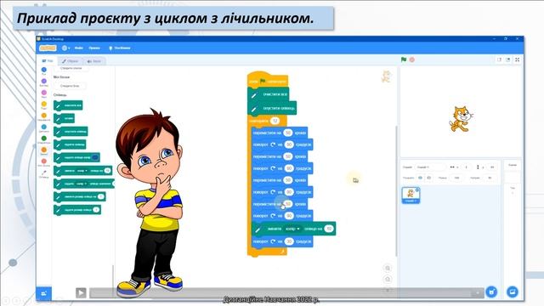Click steps value in first move block
The width and height of the screenshot is (544, 306).
288,133
